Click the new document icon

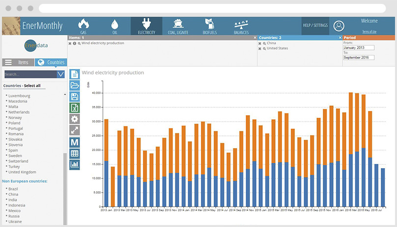75,75
